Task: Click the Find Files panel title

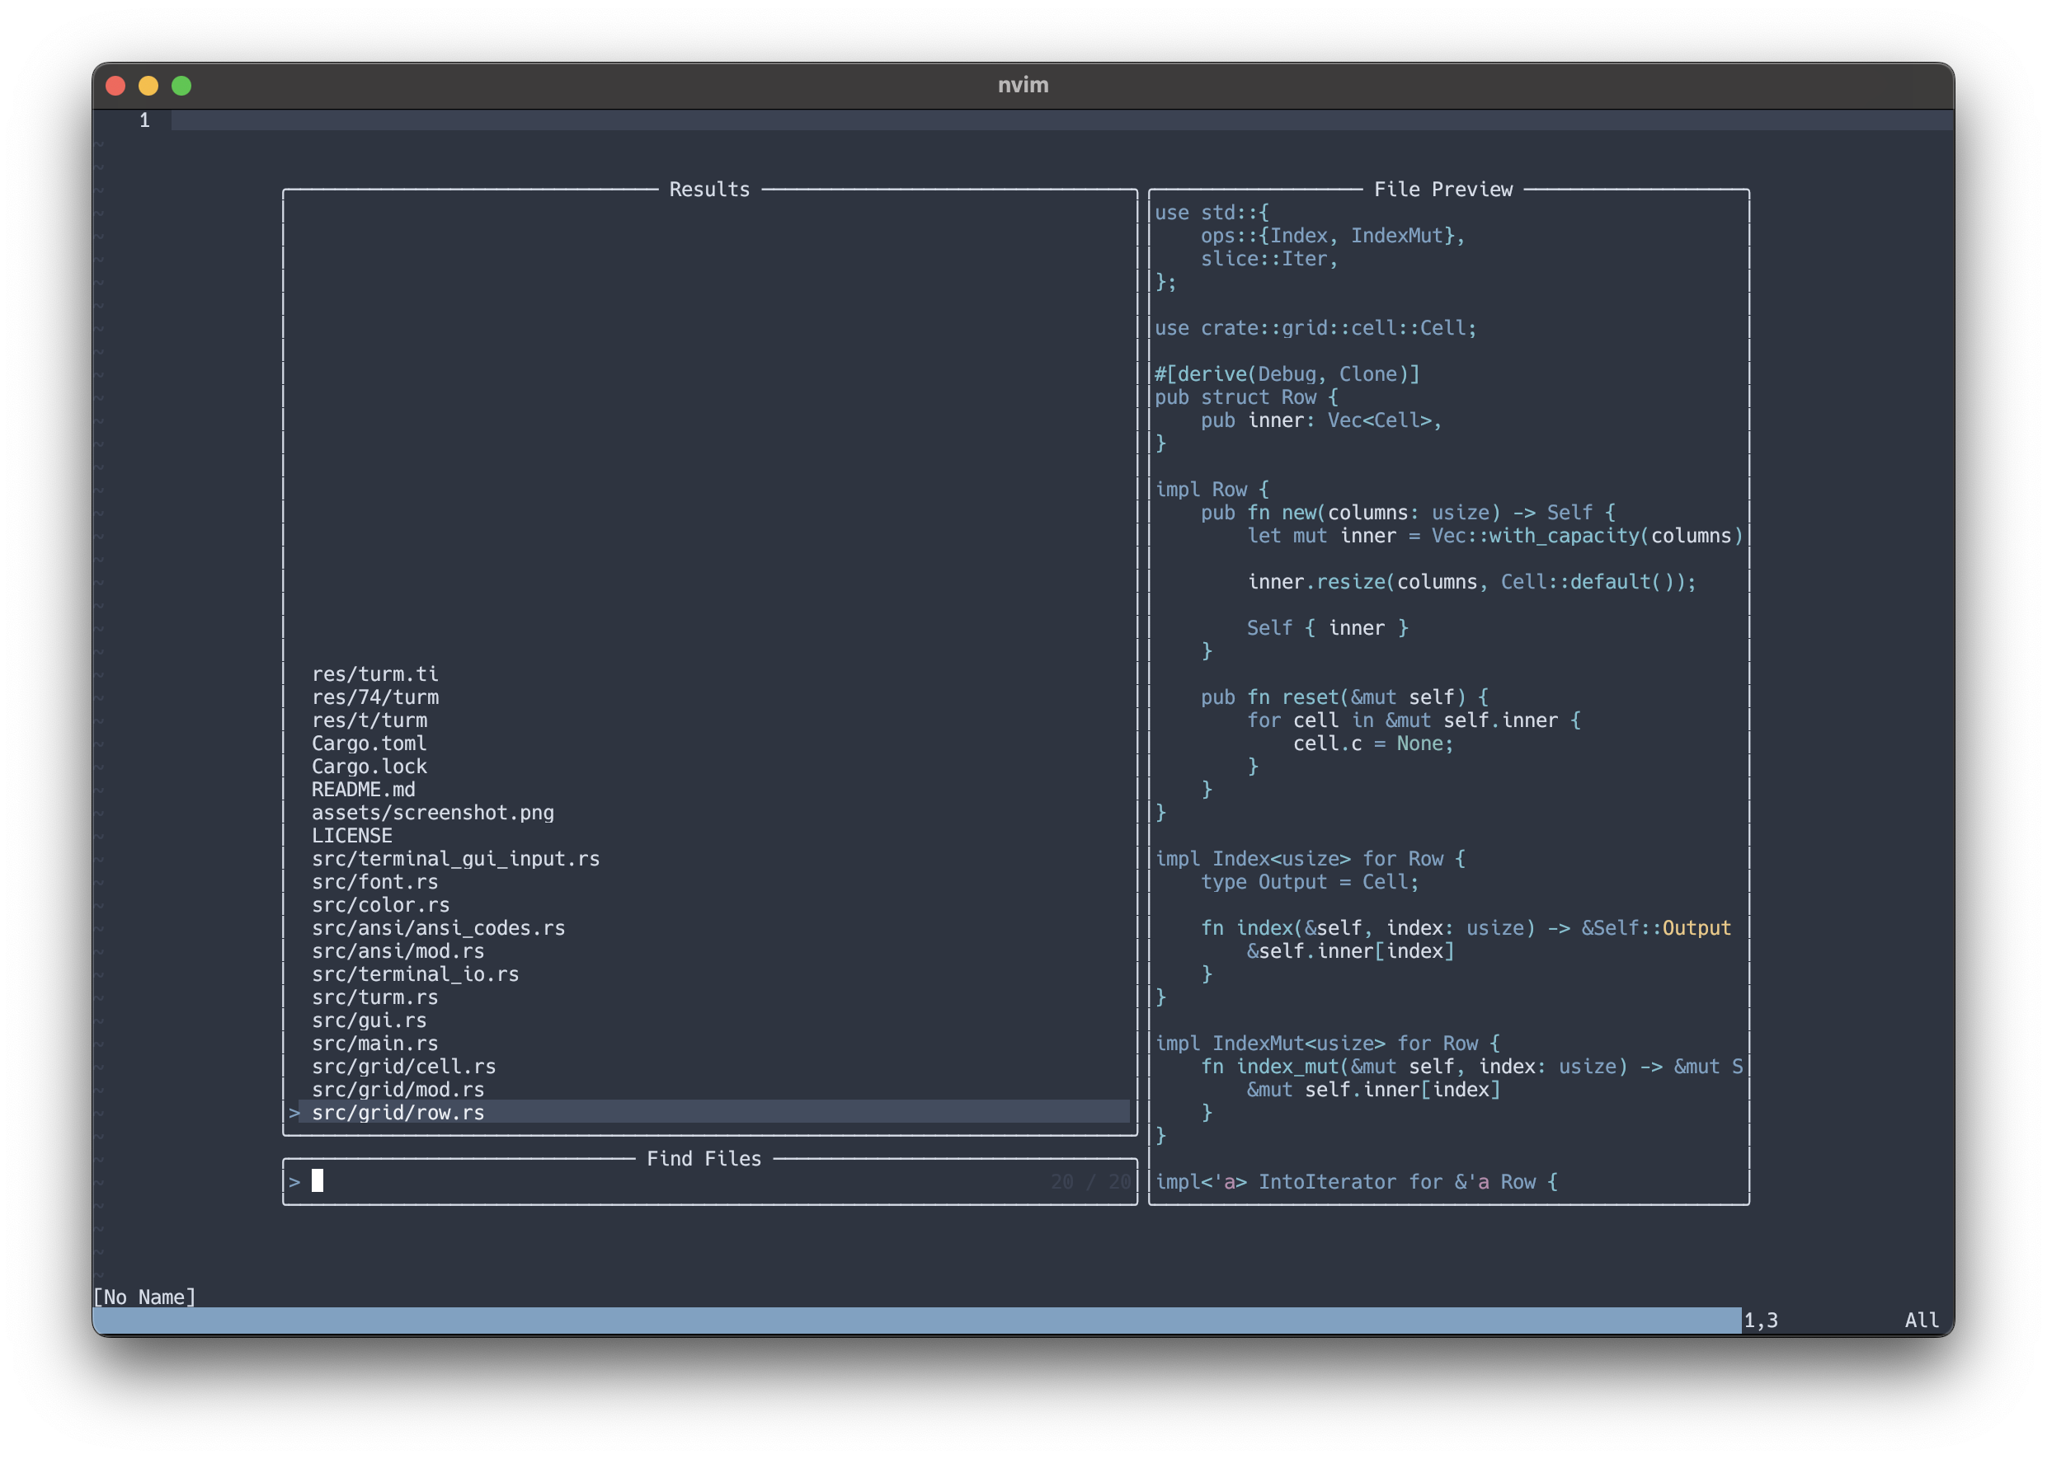Action: pyautogui.click(x=704, y=1159)
